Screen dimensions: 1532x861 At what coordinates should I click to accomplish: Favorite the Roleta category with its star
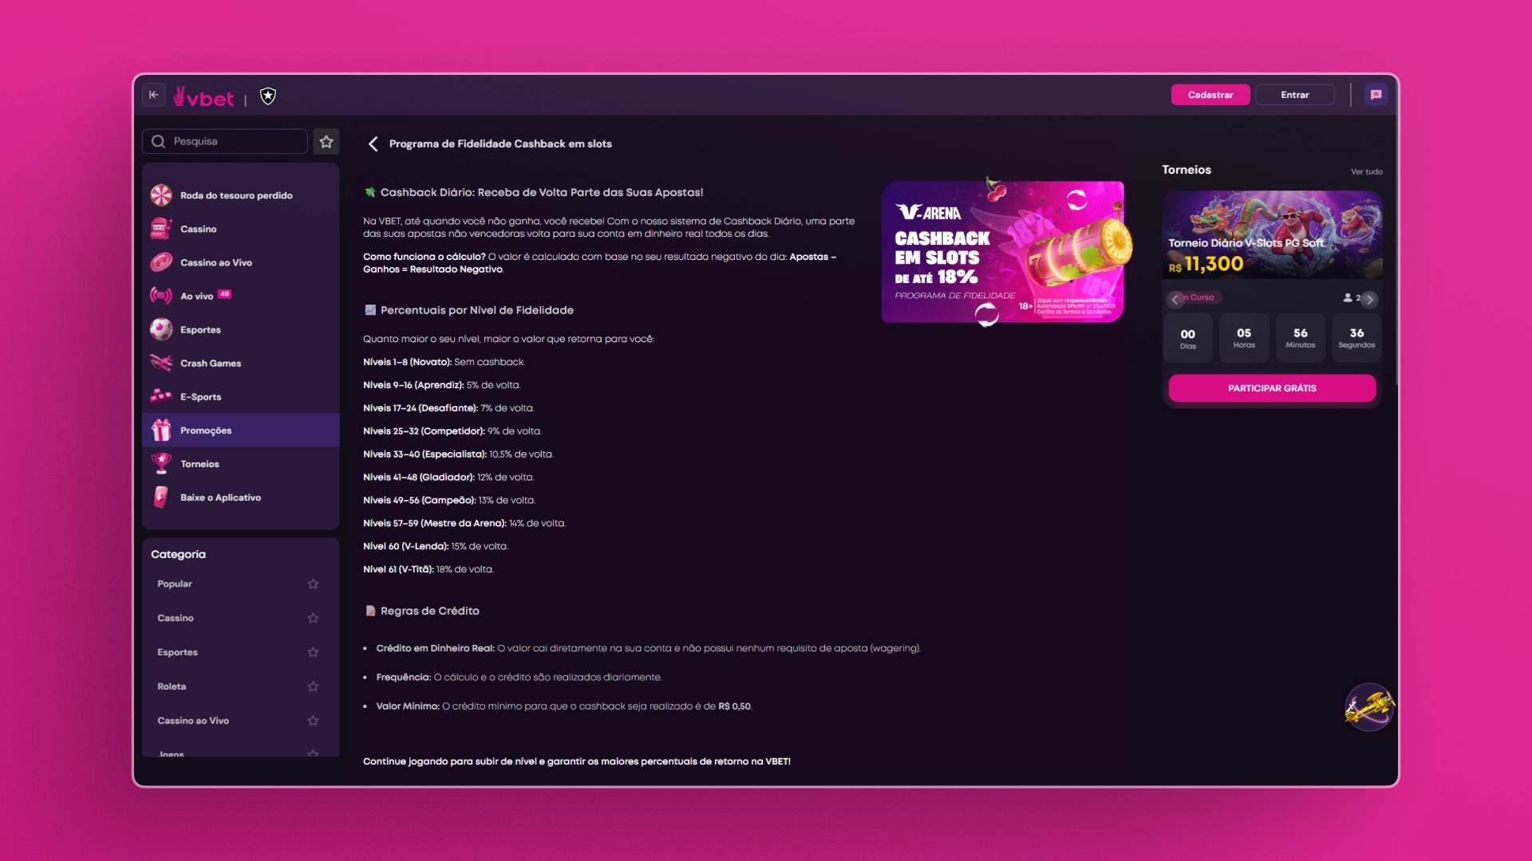313,686
